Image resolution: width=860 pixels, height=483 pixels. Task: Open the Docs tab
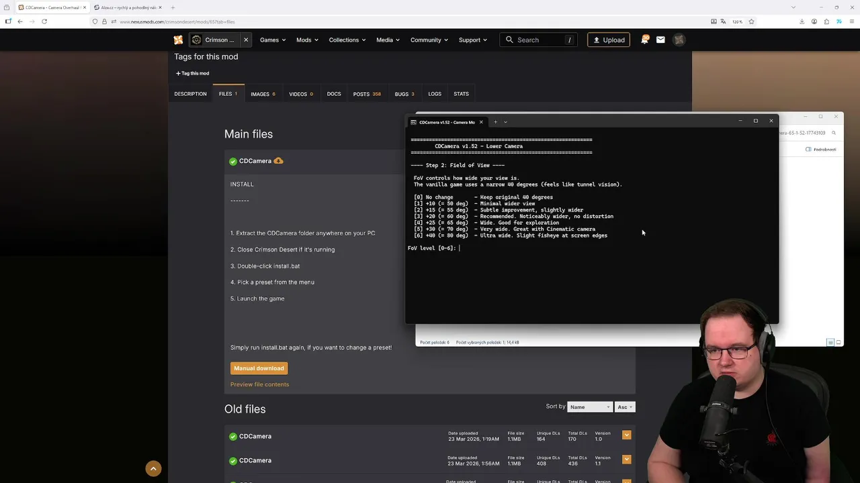334,94
